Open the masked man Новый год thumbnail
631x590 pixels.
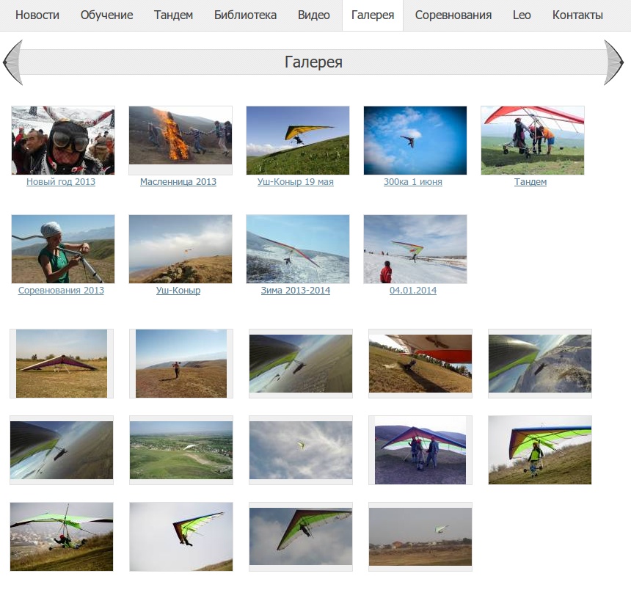click(x=63, y=140)
